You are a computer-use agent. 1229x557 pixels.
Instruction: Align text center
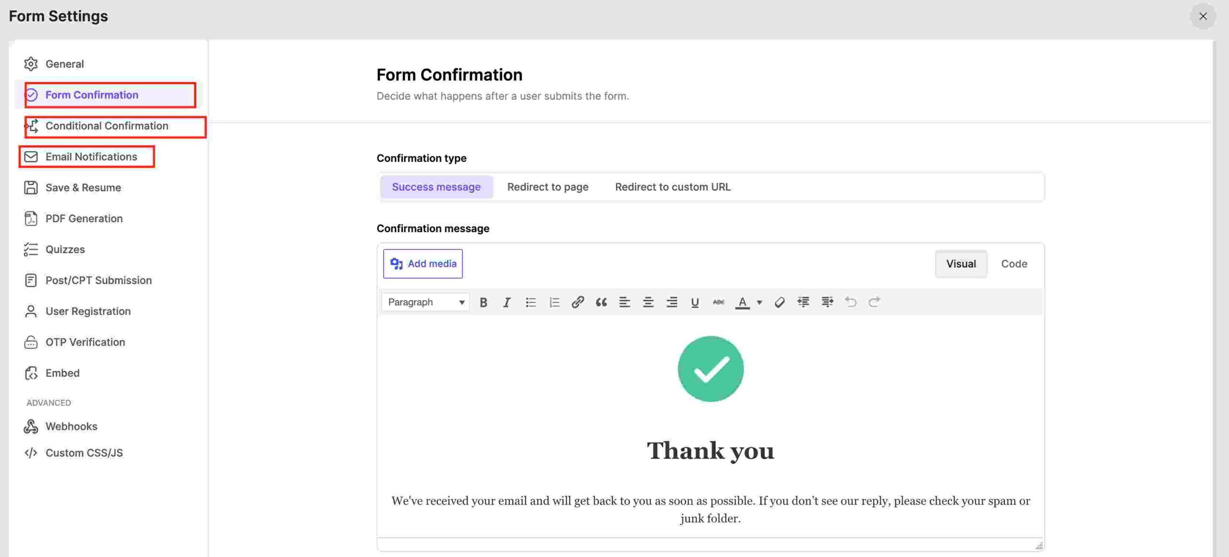coord(648,302)
